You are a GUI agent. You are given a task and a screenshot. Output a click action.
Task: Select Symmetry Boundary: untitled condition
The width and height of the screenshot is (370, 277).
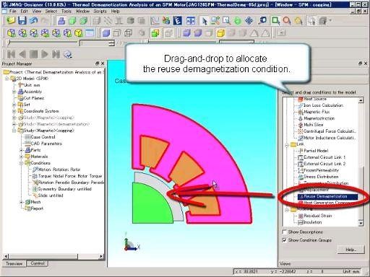(x=65, y=189)
